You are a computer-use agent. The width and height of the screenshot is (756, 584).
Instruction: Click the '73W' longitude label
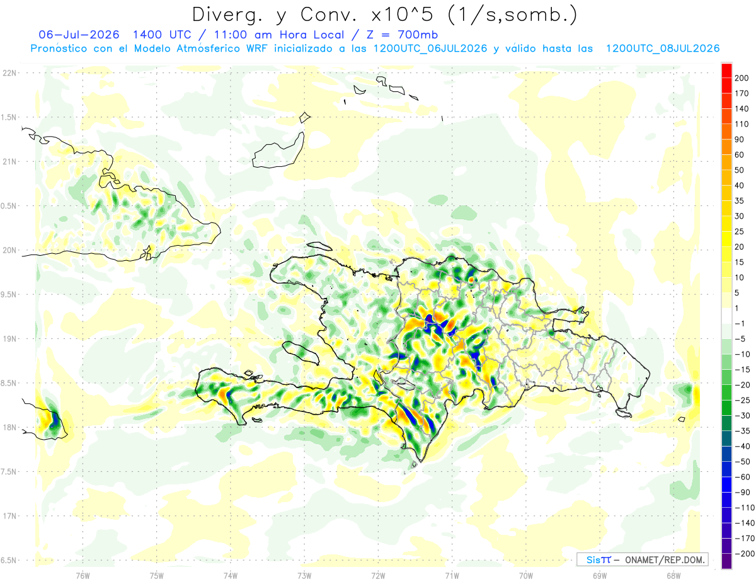point(304,575)
